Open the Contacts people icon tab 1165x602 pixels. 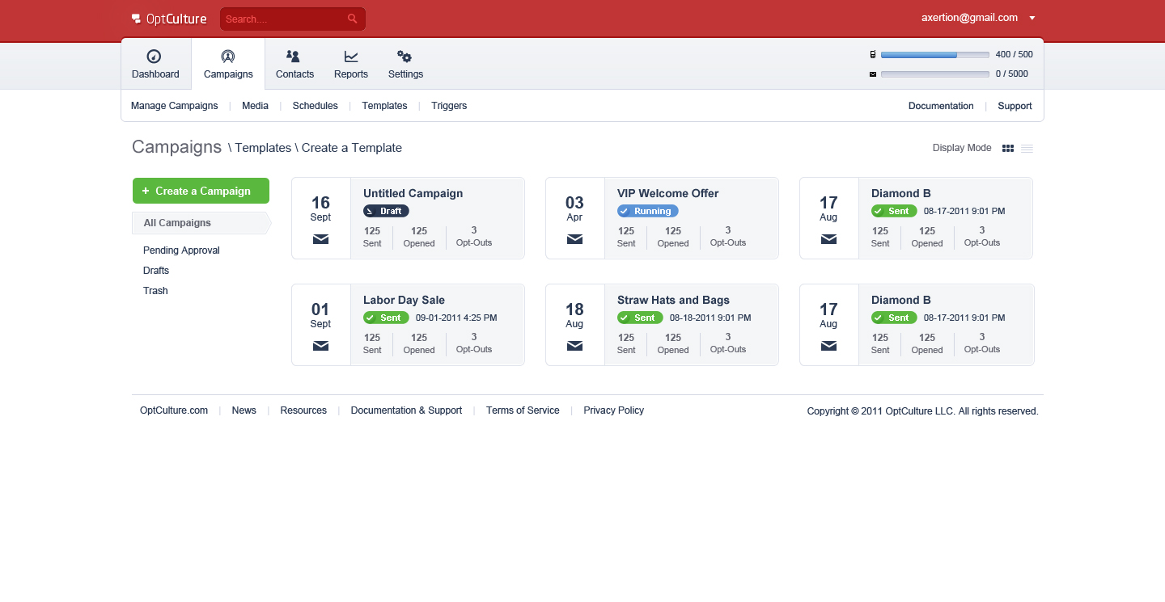(294, 64)
